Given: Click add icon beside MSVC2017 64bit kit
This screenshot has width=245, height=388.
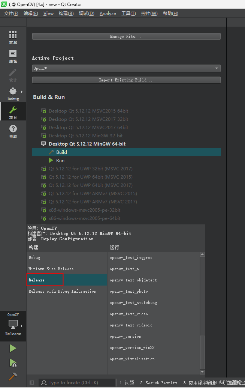Looking at the screenshot, I should point(43,128).
